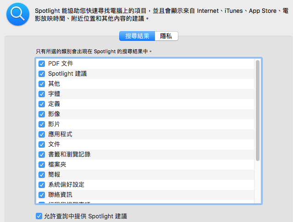This screenshot has width=293, height=222.
Task: Toggle the 字體 checkbox
Action: [42, 94]
